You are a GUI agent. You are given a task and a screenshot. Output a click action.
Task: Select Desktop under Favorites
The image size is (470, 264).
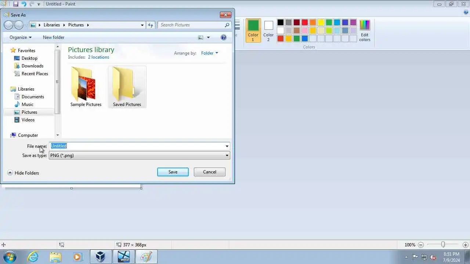coord(29,58)
